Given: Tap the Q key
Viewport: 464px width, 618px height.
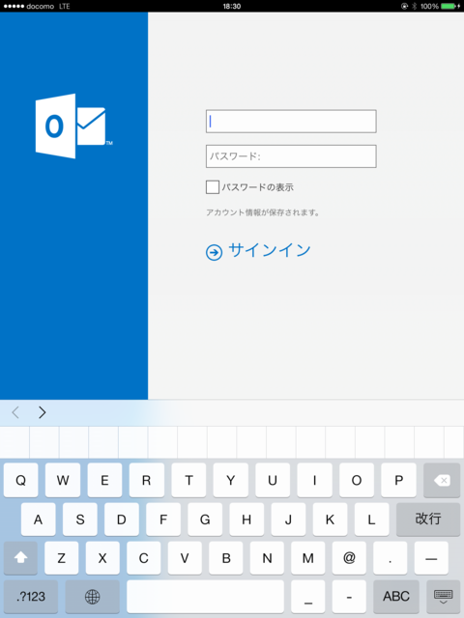Looking at the screenshot, I should point(21,480).
